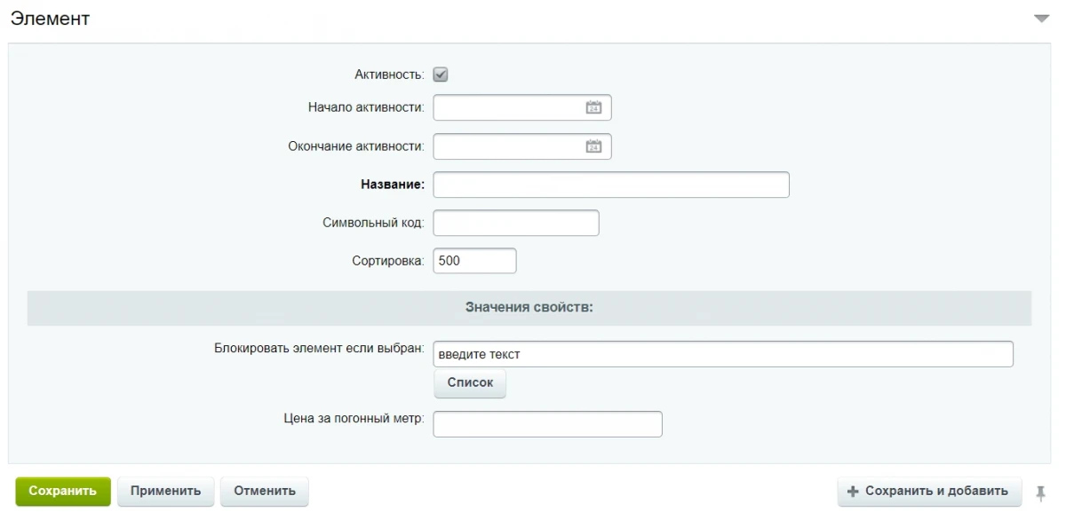Image resolution: width=1066 pixels, height=520 pixels.
Task: Toggle the Активность checkbox
Action: (x=441, y=75)
